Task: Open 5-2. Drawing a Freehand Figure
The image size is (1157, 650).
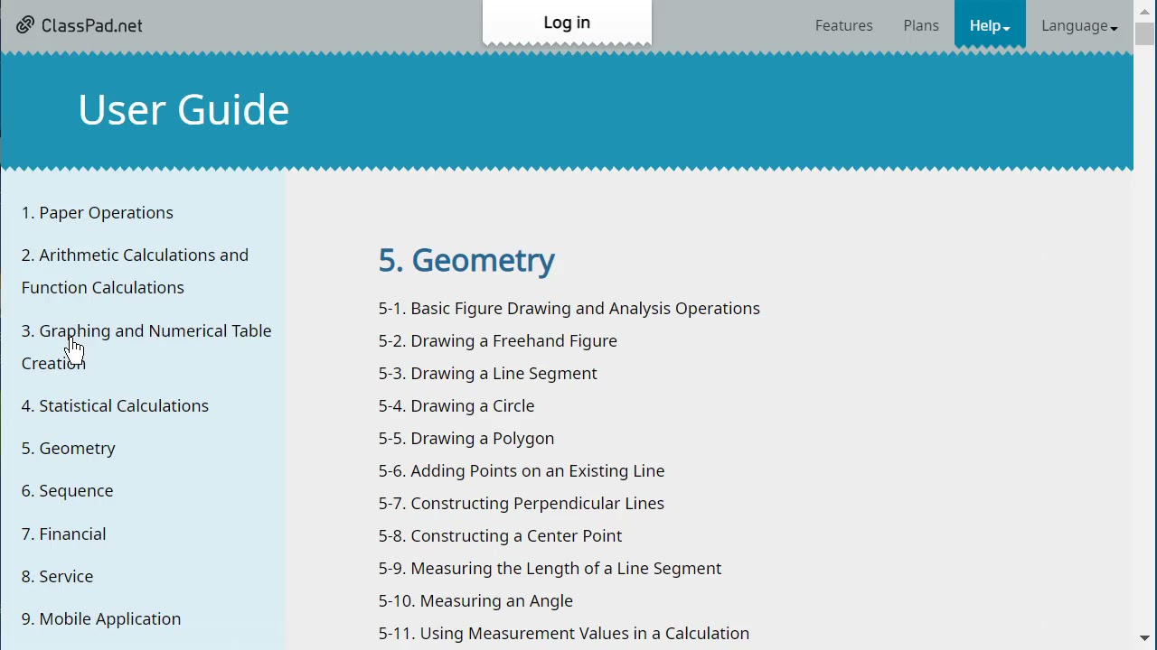Action: (498, 340)
